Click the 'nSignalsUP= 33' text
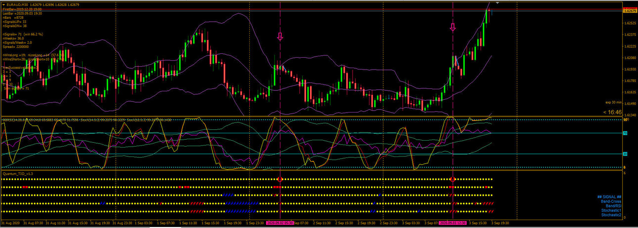This screenshot has height=228, width=638. 15,22
